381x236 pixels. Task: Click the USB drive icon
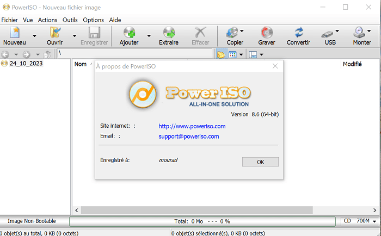point(328,33)
